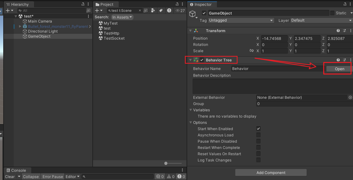Collapse the Variables section

[191, 110]
